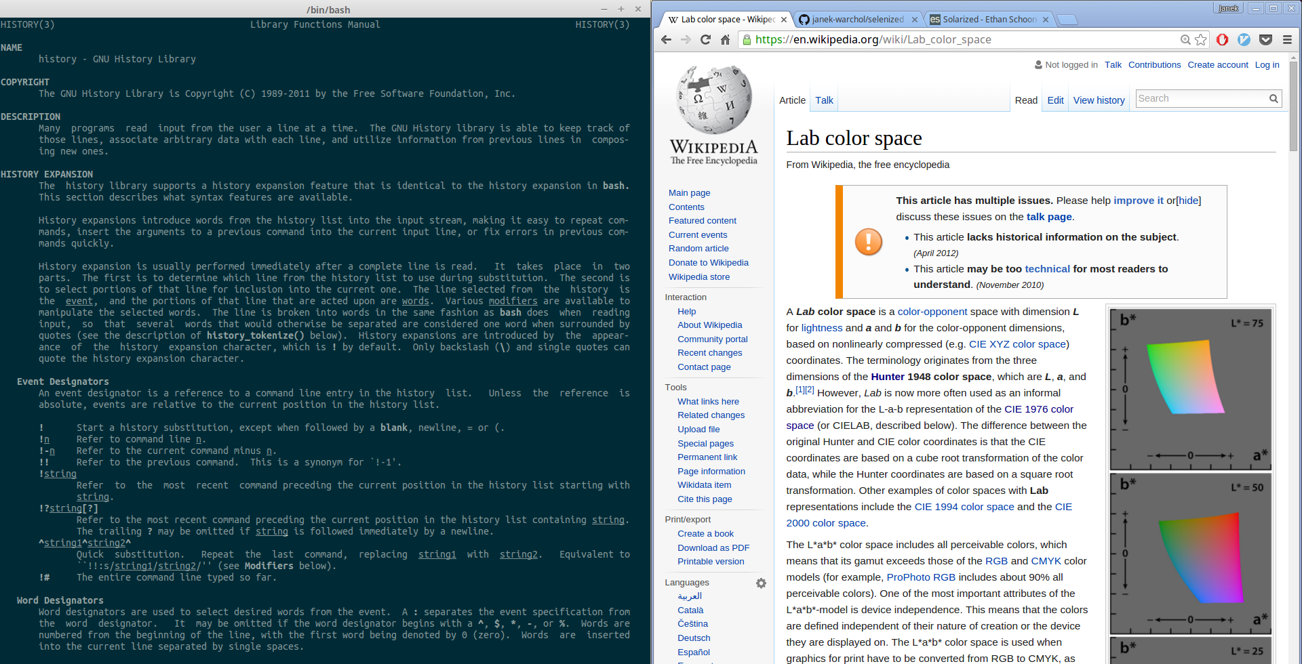Select the Read tab
Image resolution: width=1302 pixels, height=664 pixels.
click(1026, 100)
